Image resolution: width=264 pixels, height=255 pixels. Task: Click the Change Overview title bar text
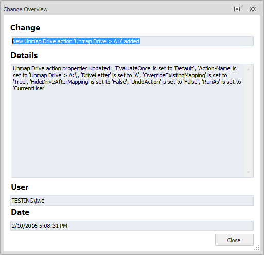point(25,9)
